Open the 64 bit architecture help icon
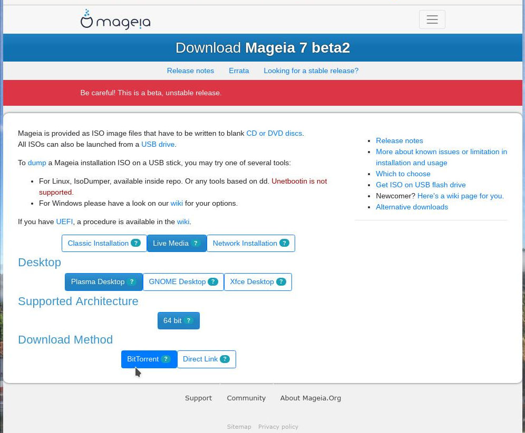This screenshot has width=525, height=433. [x=188, y=320]
